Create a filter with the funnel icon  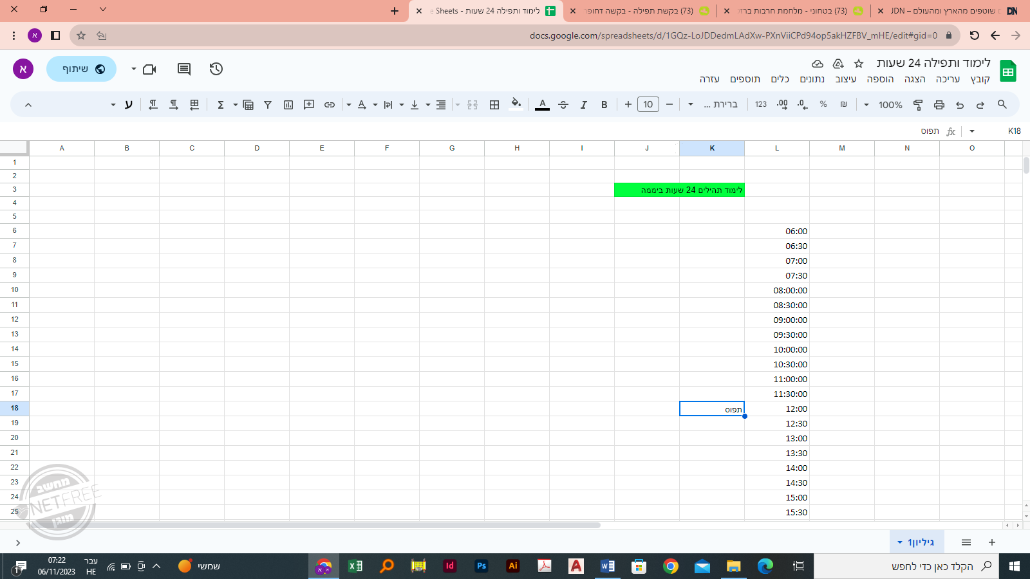pos(268,104)
